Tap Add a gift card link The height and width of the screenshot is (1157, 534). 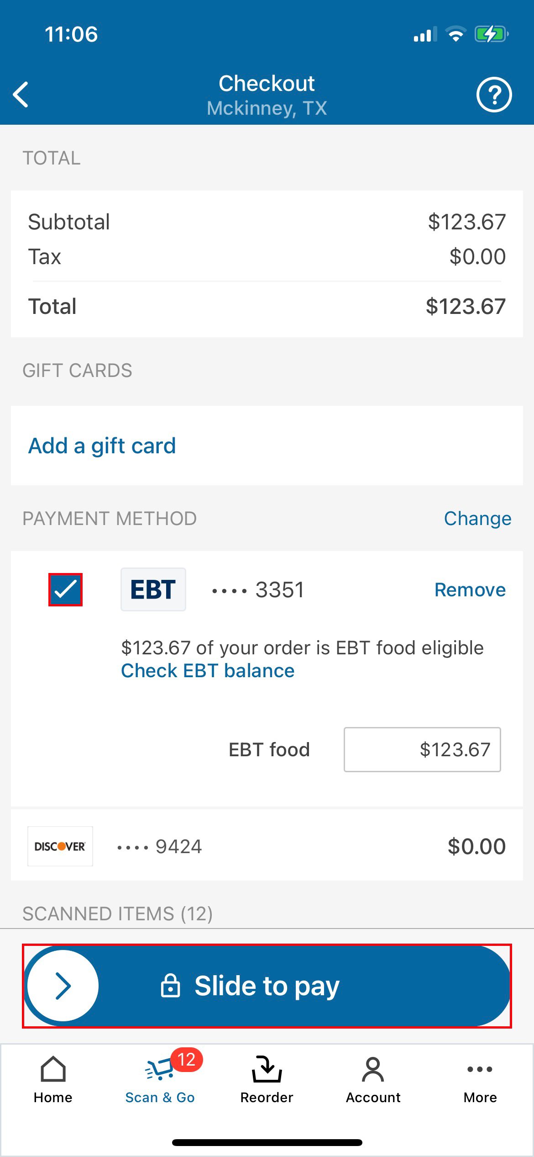[x=102, y=446]
